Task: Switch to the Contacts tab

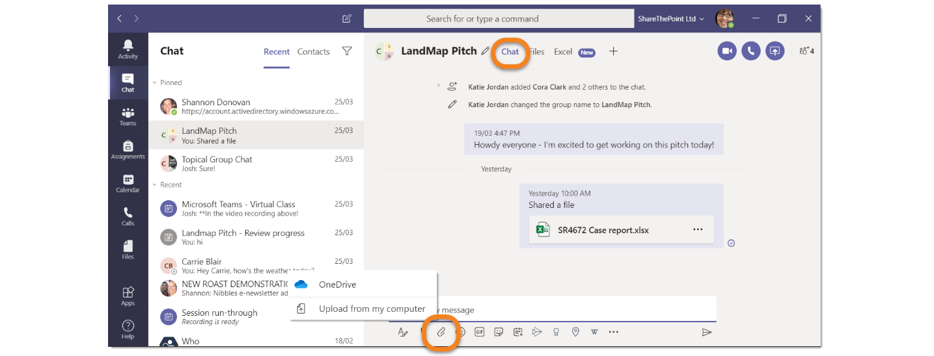Action: point(314,51)
